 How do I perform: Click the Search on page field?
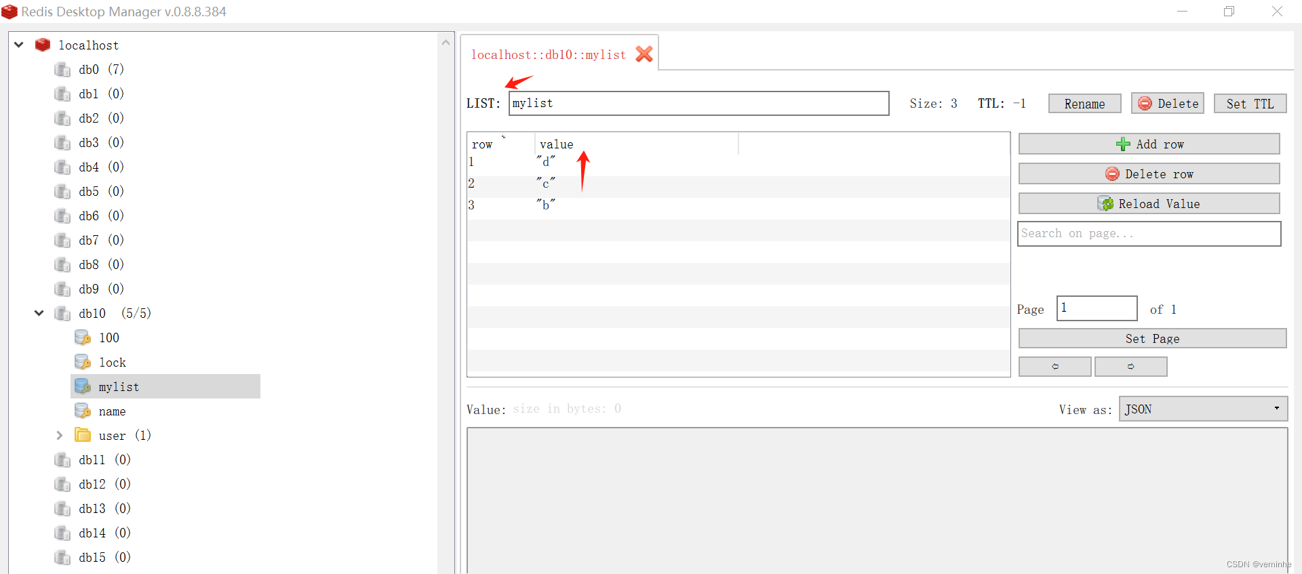coord(1149,234)
